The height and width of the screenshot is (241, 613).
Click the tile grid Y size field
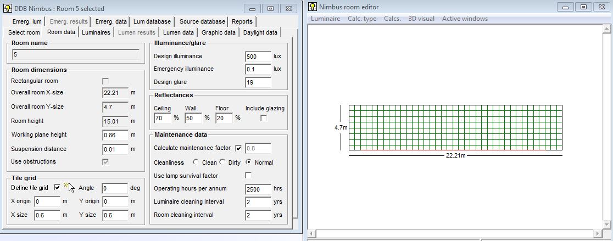pos(115,215)
